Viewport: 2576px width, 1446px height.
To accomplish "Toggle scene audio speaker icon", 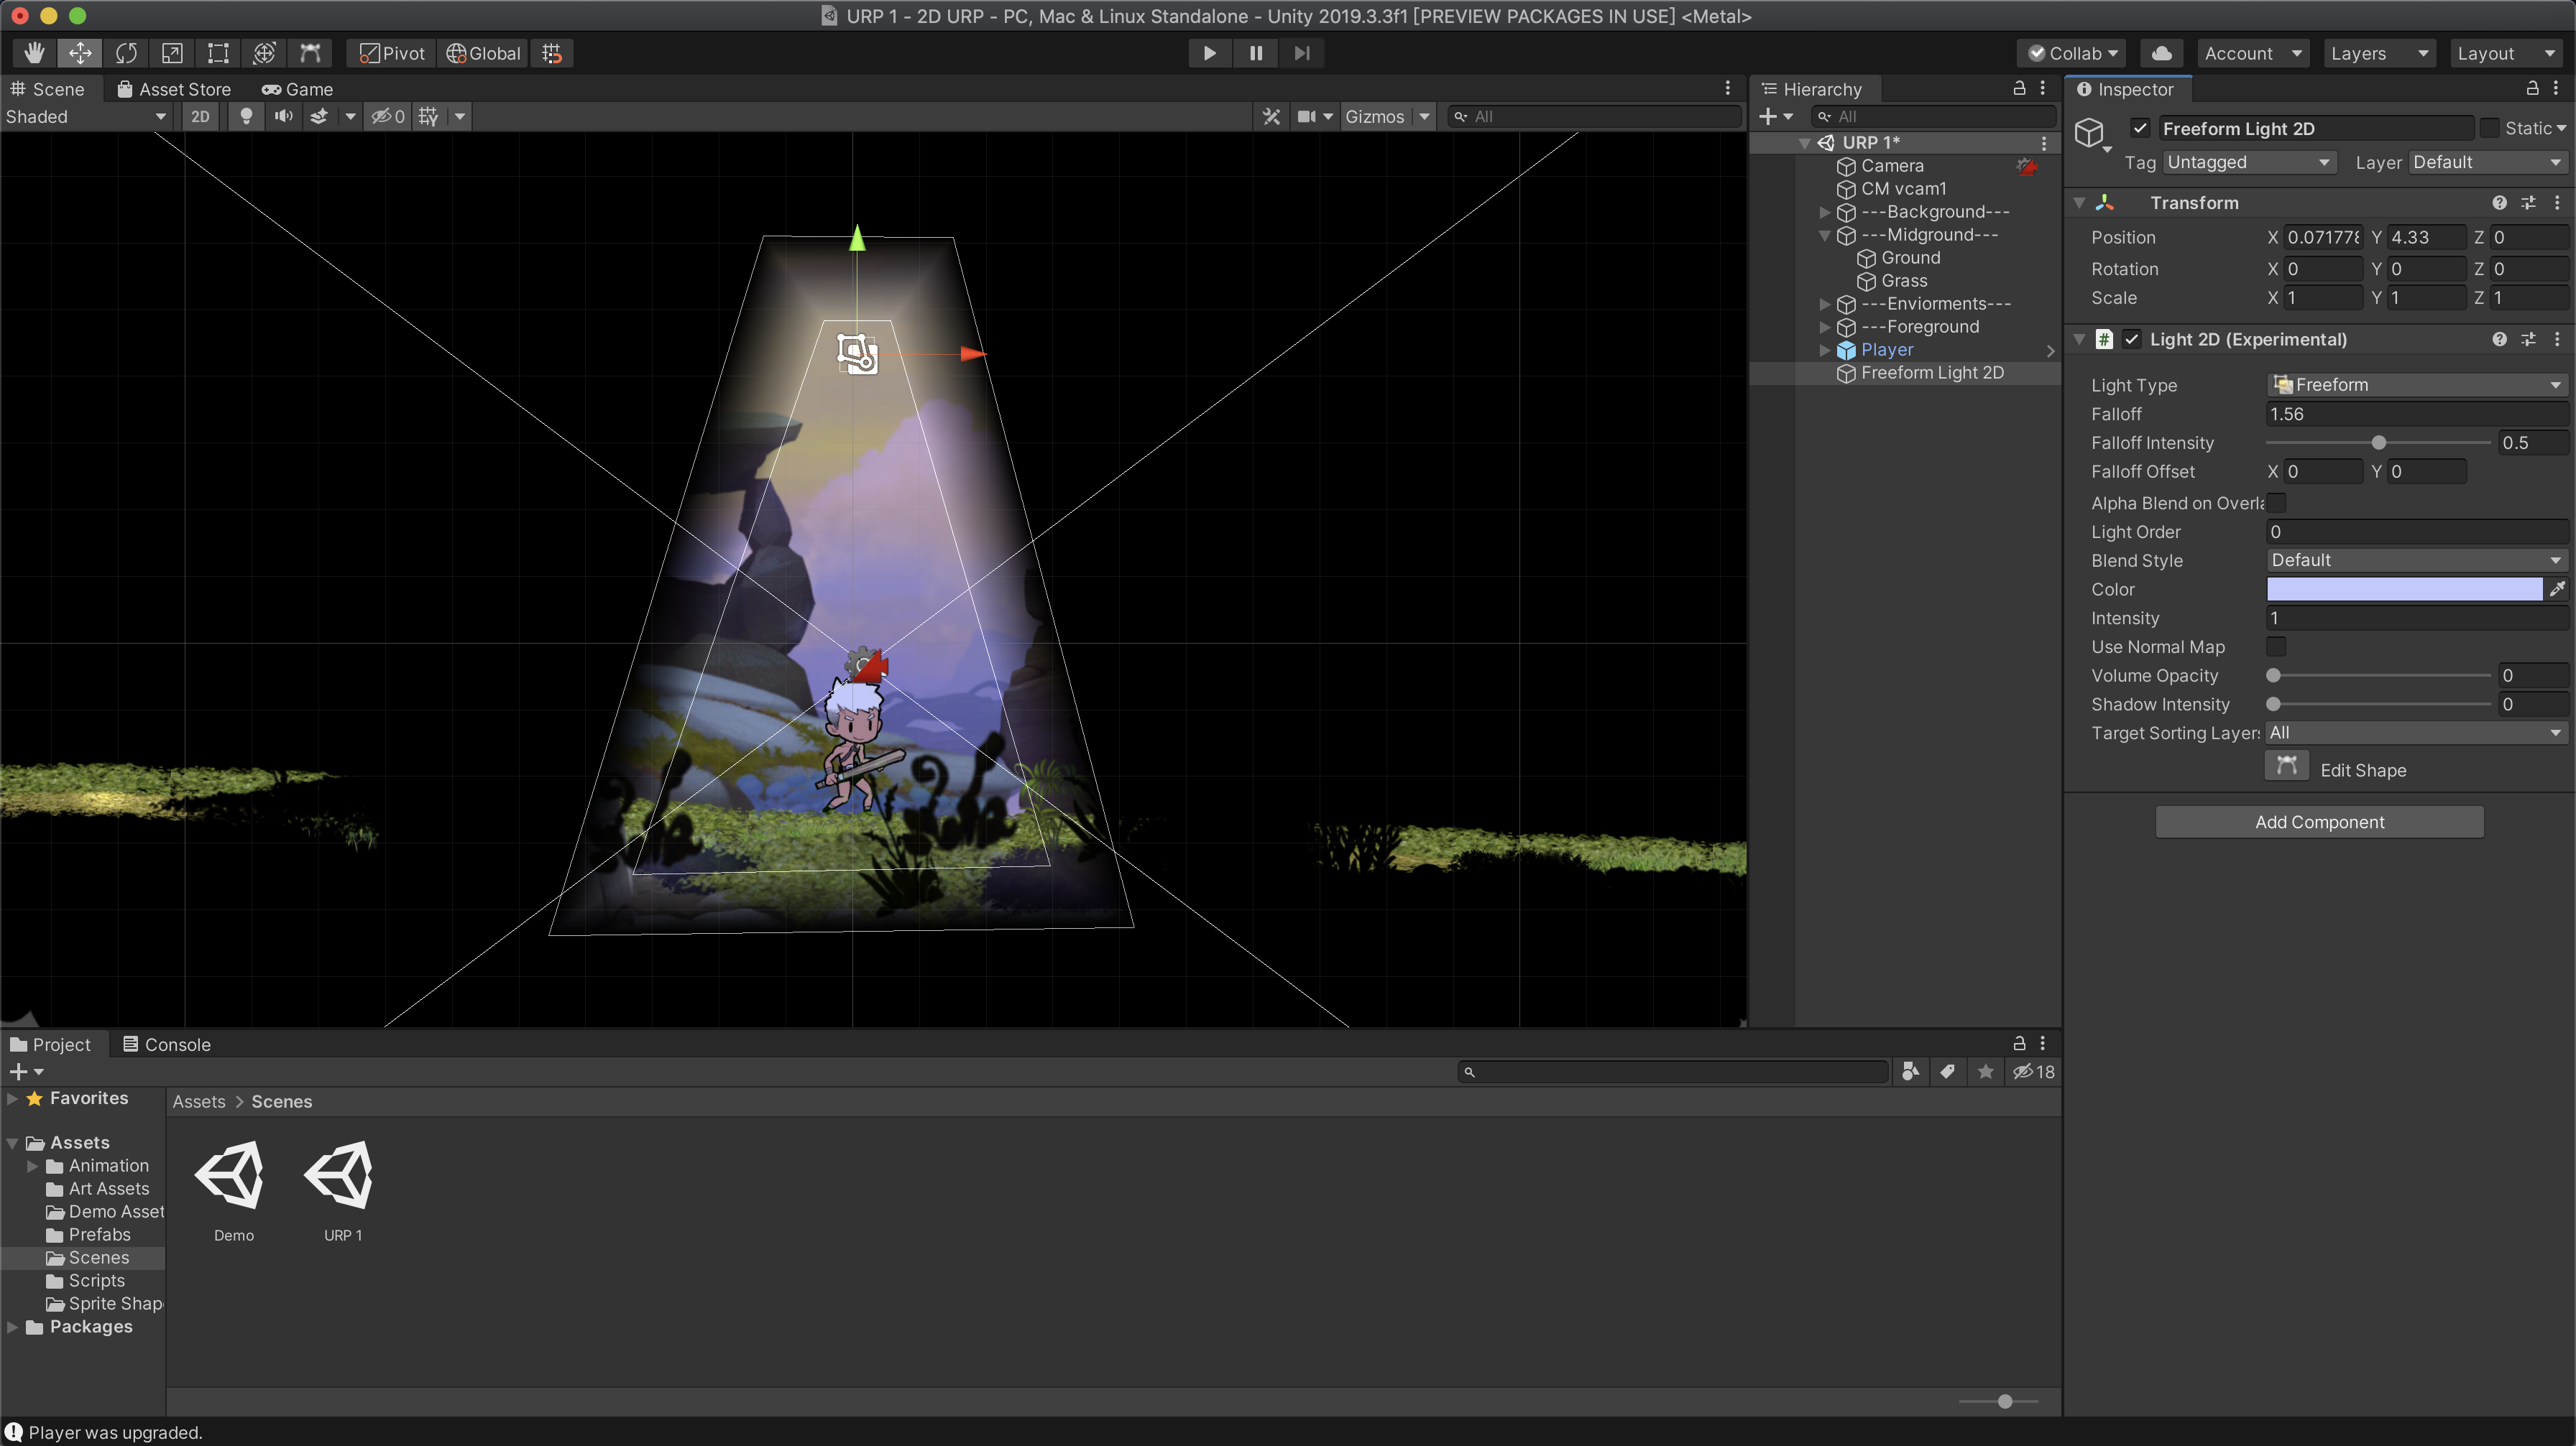I will click(x=284, y=116).
